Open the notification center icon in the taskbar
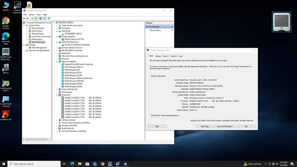The width and height of the screenshot is (297, 167). 292,164
